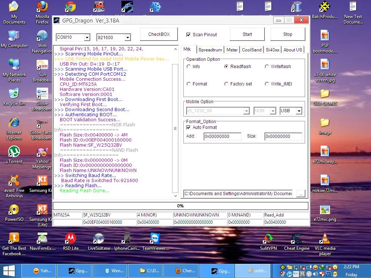
Task: Toggle the Scan Pinout checkbox
Action: coord(188,35)
